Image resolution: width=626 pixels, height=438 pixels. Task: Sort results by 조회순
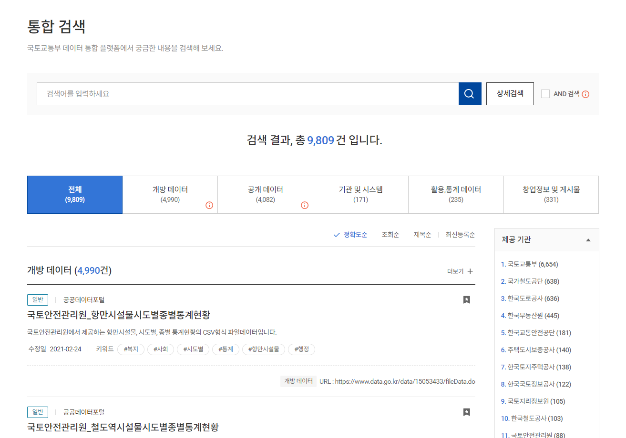click(x=390, y=234)
